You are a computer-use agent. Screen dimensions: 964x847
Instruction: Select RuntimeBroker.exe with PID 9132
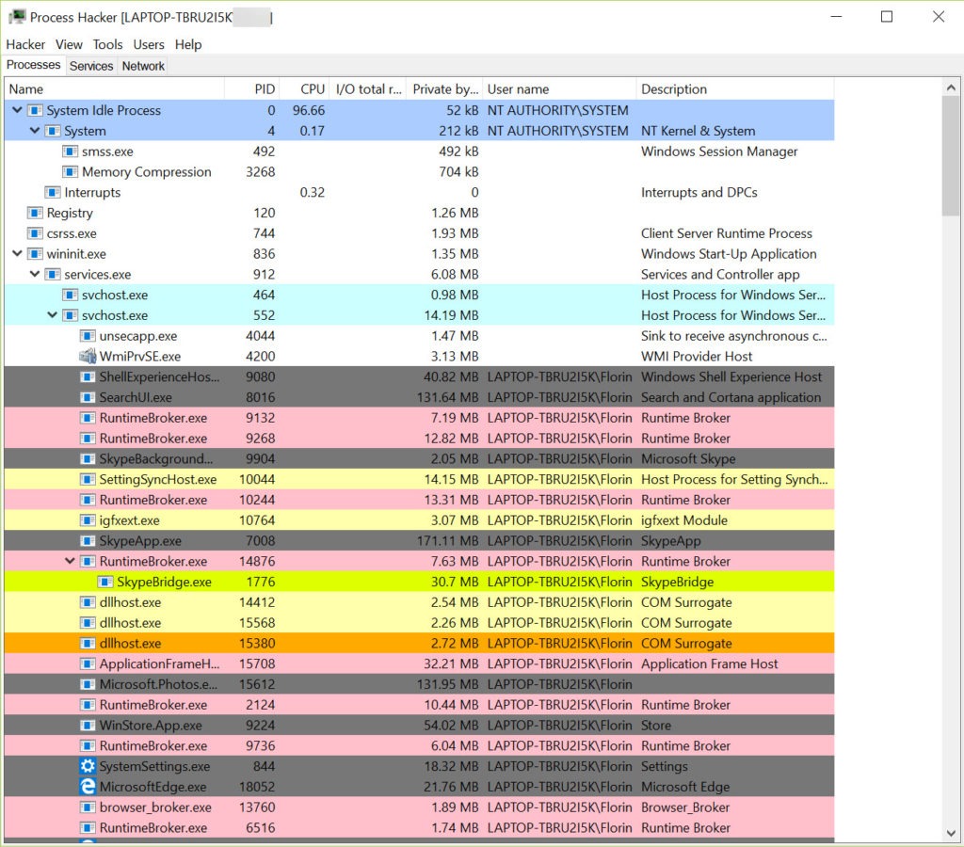click(x=419, y=418)
